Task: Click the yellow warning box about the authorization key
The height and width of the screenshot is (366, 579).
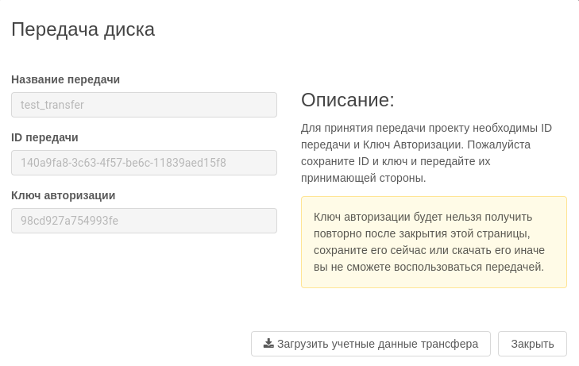Action: [434, 242]
